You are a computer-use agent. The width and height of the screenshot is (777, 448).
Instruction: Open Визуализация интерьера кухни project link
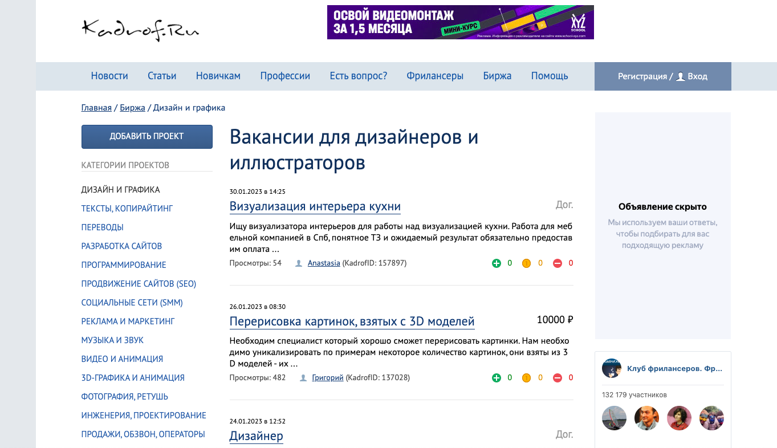(x=315, y=206)
